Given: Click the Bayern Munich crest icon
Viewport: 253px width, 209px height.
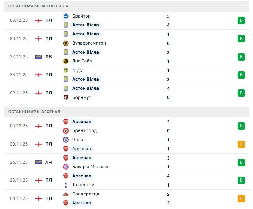Looking at the screenshot, I should point(66,167).
